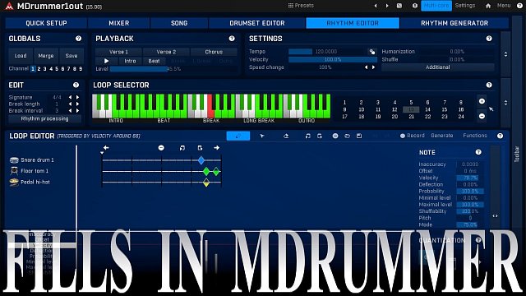526x296 pixels.
Task: Open help for the Loop Editor panel
Action: click(x=501, y=136)
